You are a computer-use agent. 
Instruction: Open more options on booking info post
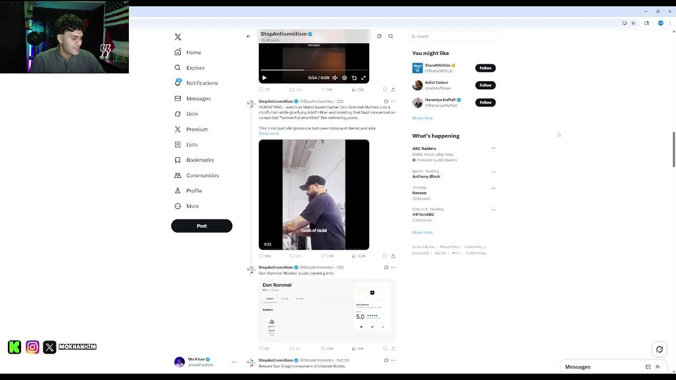click(x=393, y=268)
